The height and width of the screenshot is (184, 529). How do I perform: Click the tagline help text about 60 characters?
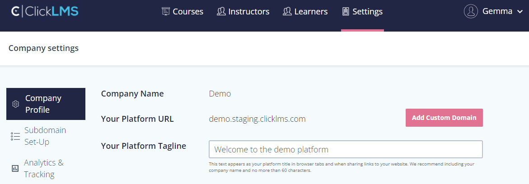(342, 167)
